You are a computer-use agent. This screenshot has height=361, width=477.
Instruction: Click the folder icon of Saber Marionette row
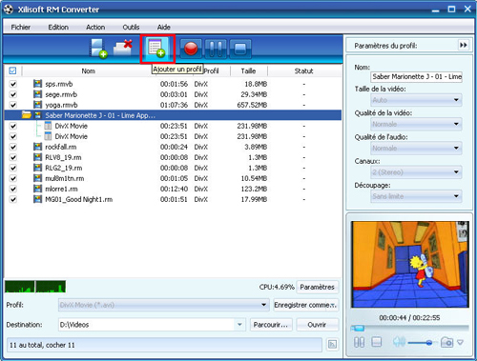pos(27,115)
